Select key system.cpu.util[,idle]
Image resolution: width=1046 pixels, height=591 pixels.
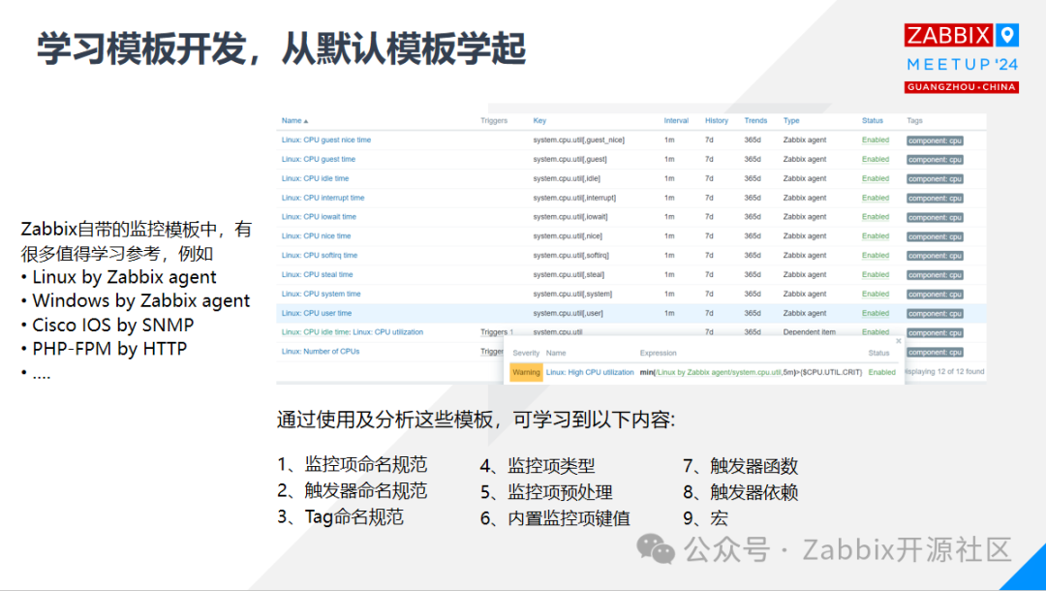(x=567, y=179)
